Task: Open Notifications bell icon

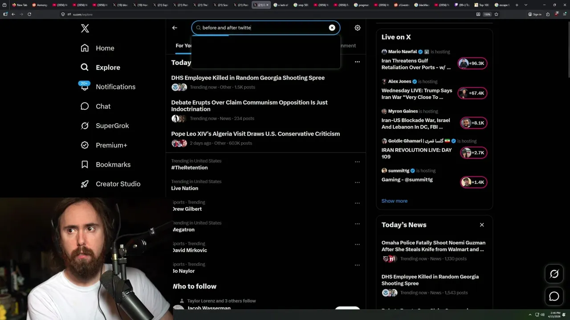Action: 85,87
